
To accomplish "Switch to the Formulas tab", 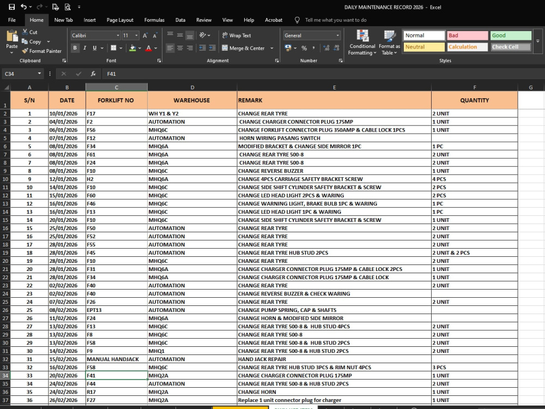I will click(x=154, y=20).
